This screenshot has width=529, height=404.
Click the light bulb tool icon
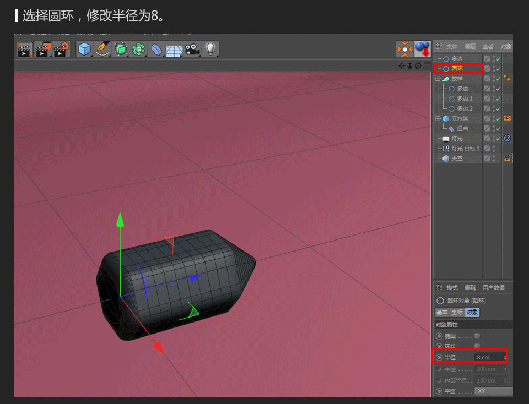coord(210,48)
